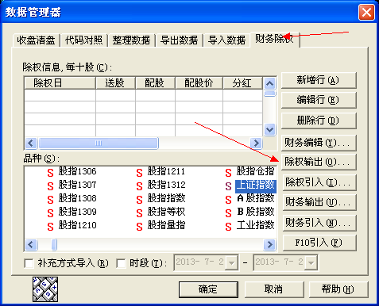Switch to the 代码对照 tab
The height and width of the screenshot is (306, 379).
point(83,40)
